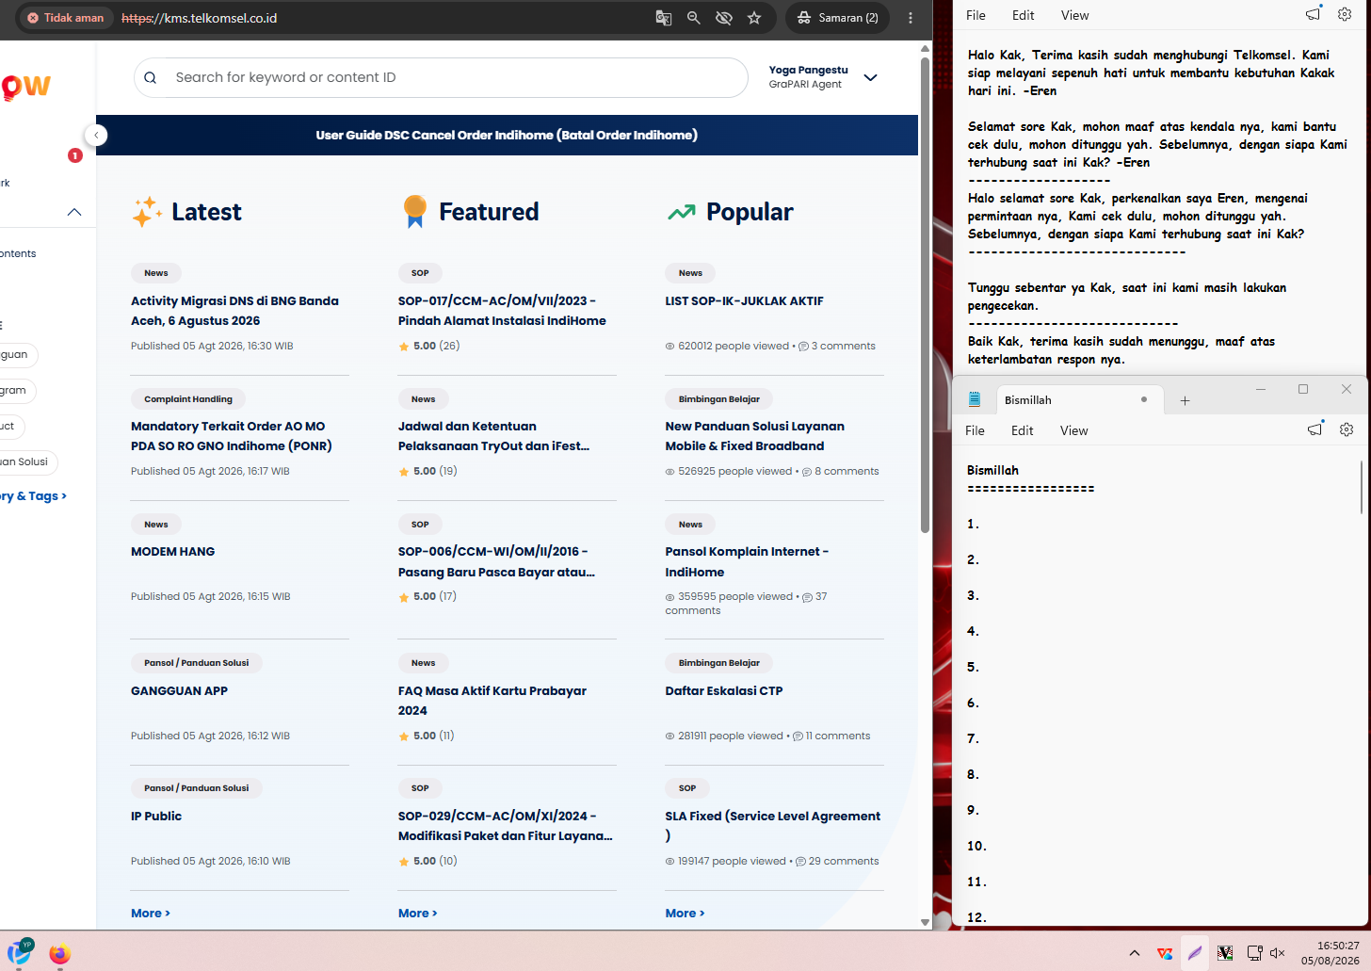Click More under the Latest column
1371x971 pixels.
click(151, 914)
